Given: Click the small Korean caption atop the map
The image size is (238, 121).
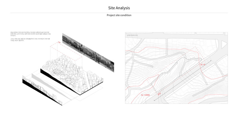Looking at the screenshot, I should click(x=133, y=36).
